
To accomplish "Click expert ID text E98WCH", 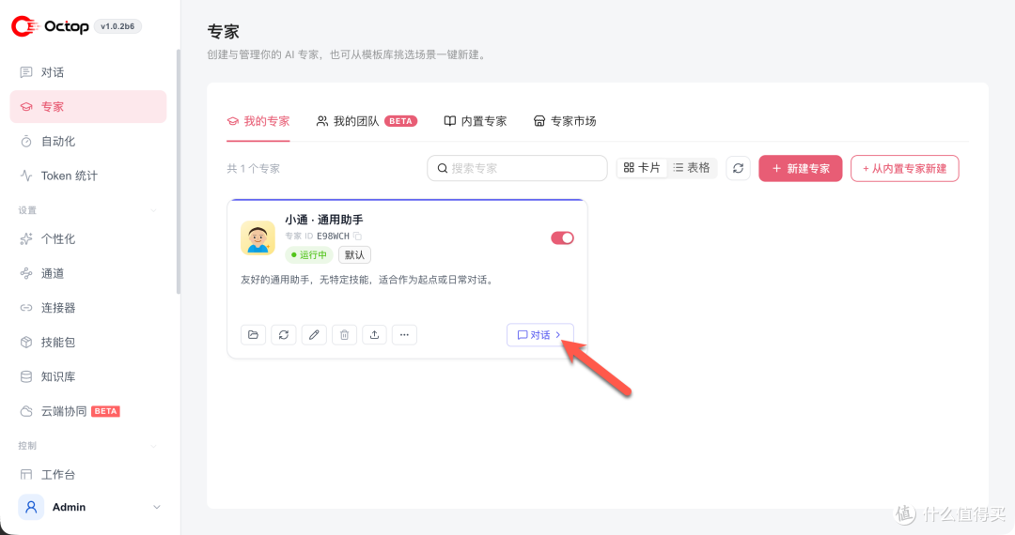I will [333, 236].
